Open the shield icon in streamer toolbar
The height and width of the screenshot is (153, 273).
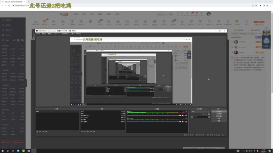(x=191, y=21)
